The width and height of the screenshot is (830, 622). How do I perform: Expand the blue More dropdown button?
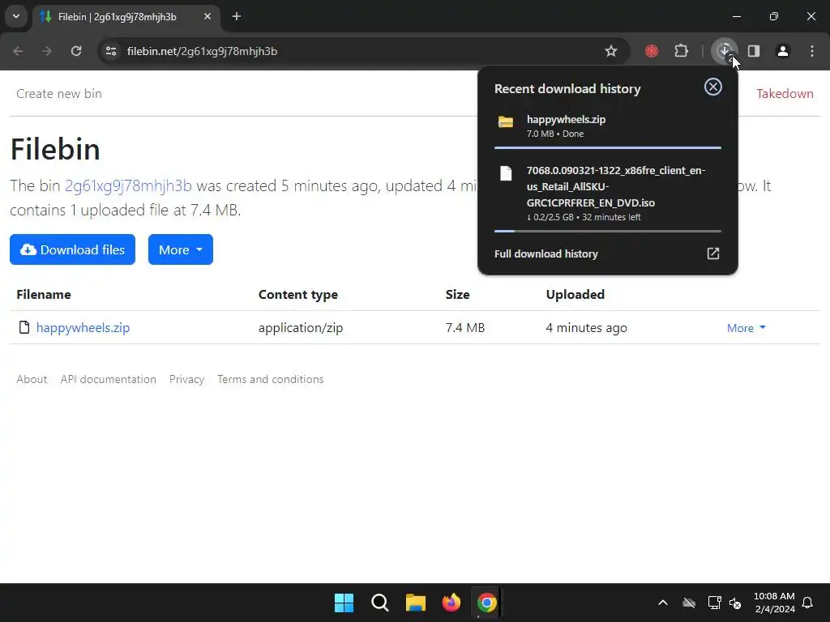pyautogui.click(x=181, y=249)
